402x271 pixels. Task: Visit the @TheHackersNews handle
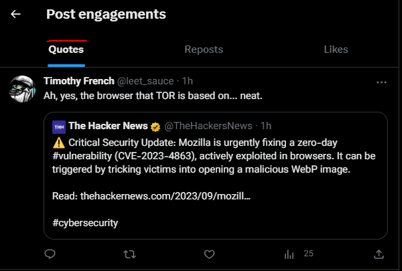(208, 126)
